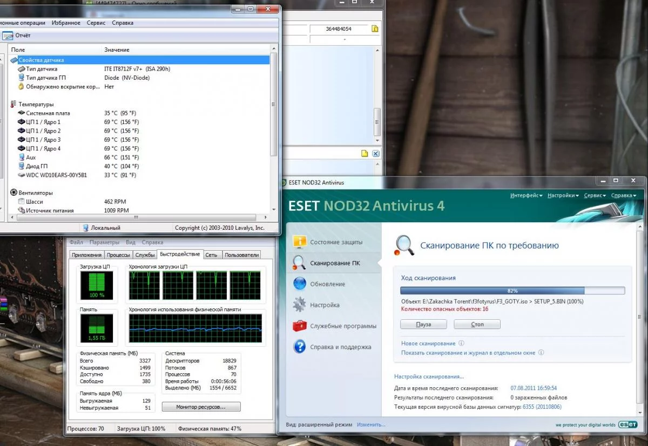Switch to the Сеть tab
Screen dimensions: 648x446
[212, 255]
